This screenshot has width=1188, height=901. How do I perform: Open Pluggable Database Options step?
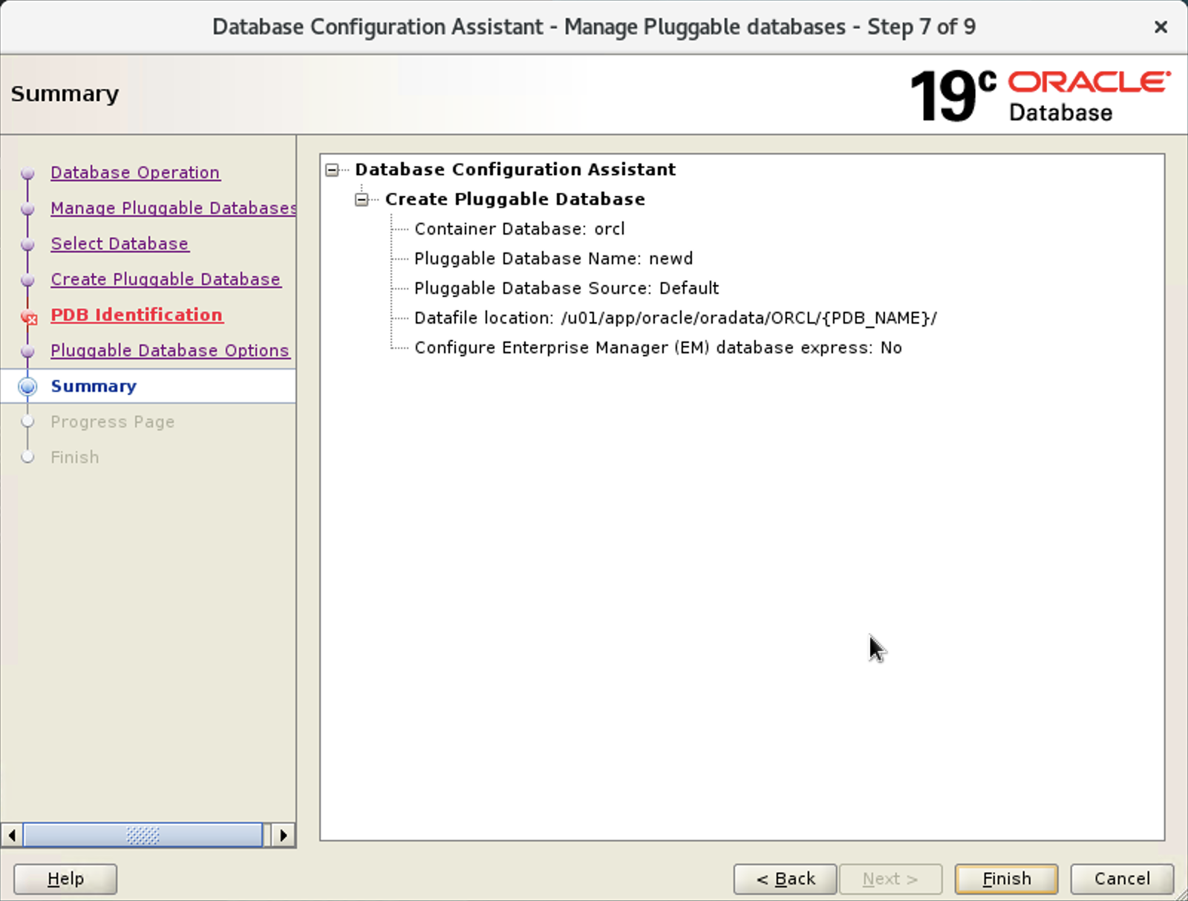pos(170,350)
